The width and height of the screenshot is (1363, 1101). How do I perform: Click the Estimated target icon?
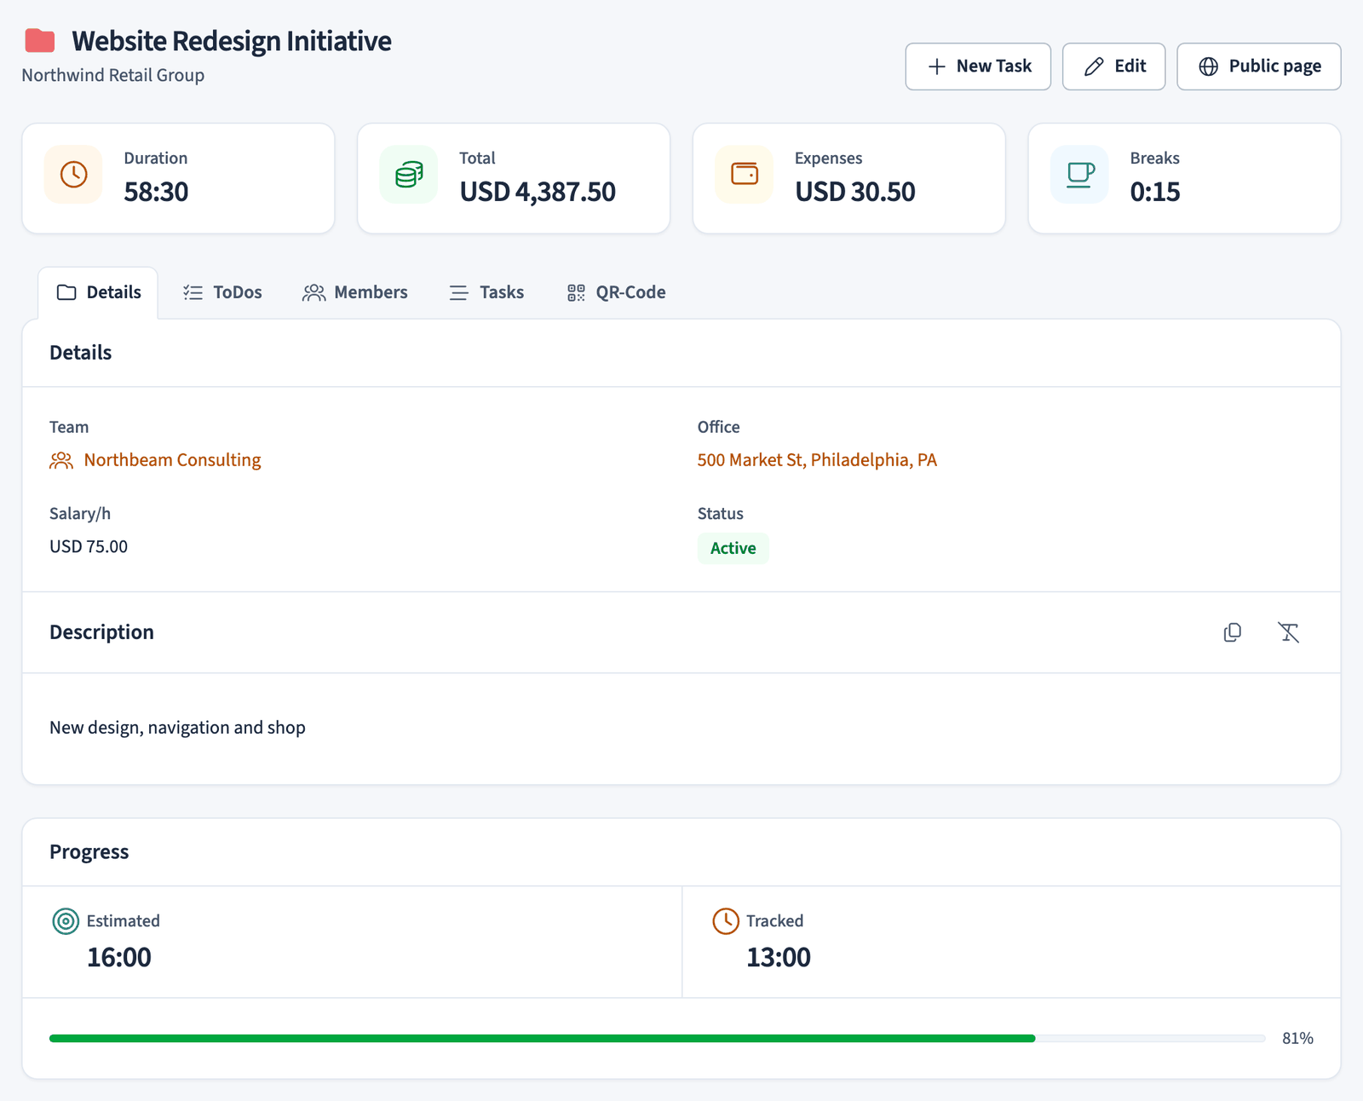point(66,921)
